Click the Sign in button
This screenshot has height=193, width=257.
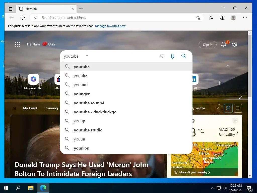tap(208, 44)
